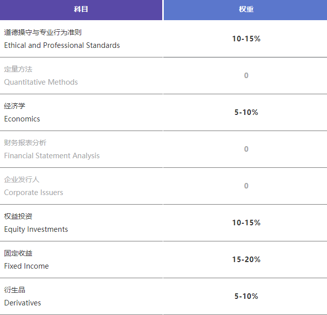Select the Equity Investments subject text
The height and width of the screenshot is (315, 327).
point(36,229)
